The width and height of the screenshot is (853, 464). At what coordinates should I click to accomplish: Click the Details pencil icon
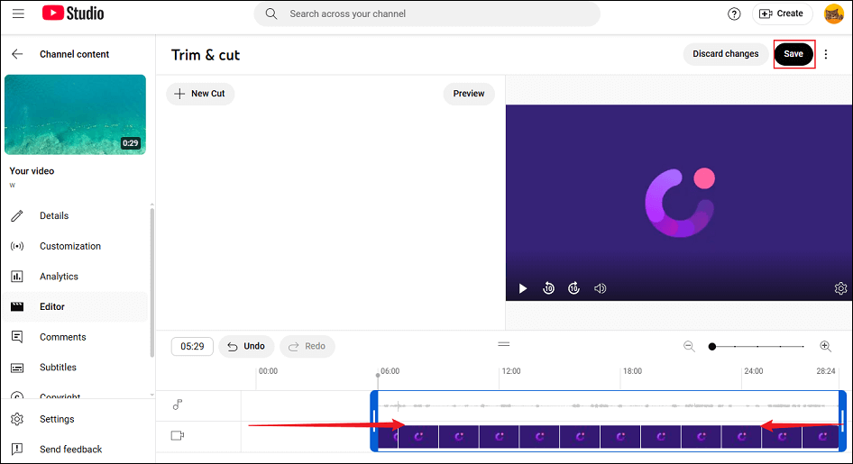(x=17, y=215)
